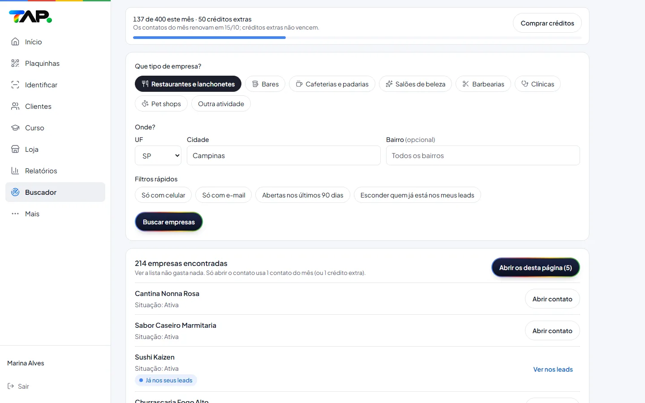Click the Cafeterias coffee cup icon
Image resolution: width=645 pixels, height=403 pixels.
[299, 84]
